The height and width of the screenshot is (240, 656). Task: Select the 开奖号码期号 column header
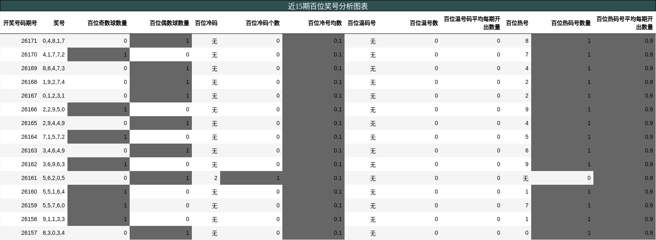point(20,23)
